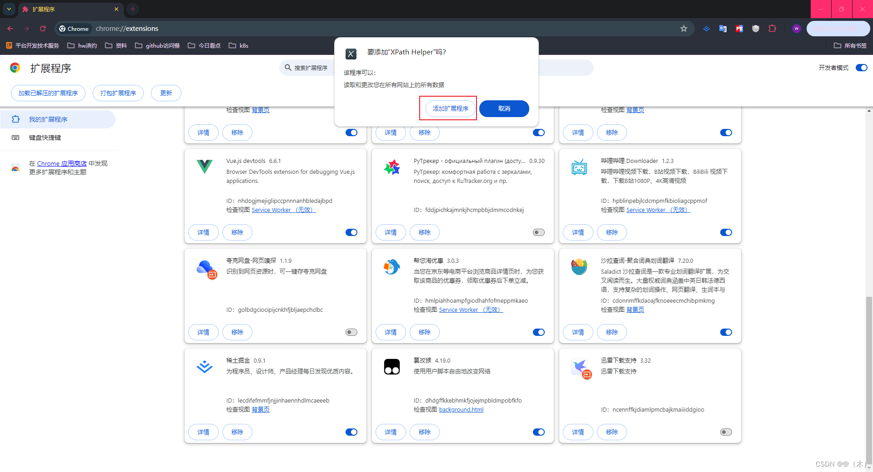The height and width of the screenshot is (472, 873).
Task: Open 详情 for Vue.js devtools
Action: [x=203, y=232]
